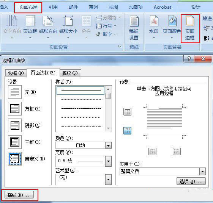This screenshot has width=213, height=203.
Task: Switch to the 底纹 shading tab
Action: [70, 73]
